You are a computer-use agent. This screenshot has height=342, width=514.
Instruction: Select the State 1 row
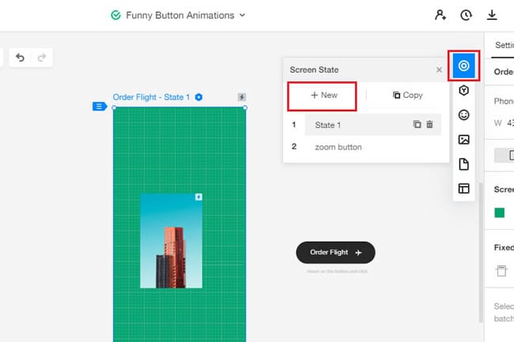point(373,125)
